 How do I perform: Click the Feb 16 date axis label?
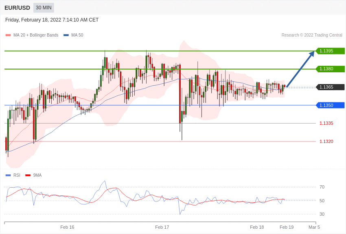67,227
